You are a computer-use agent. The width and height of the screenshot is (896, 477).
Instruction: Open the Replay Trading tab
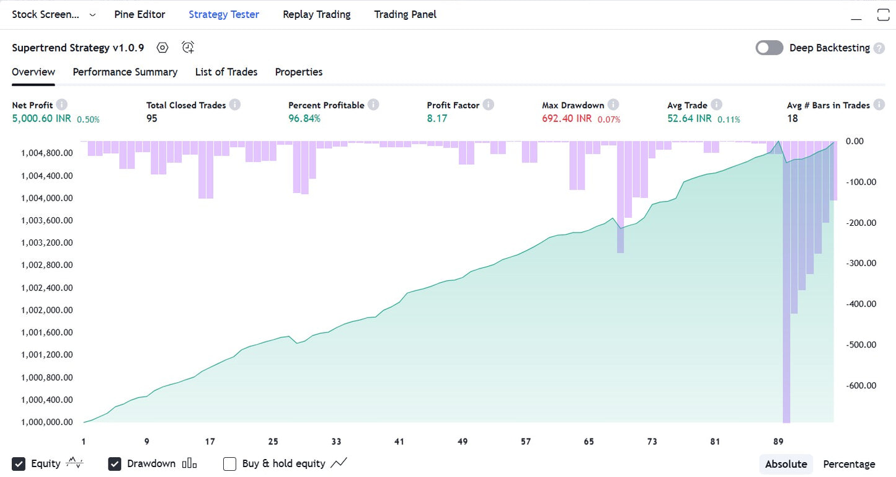click(316, 14)
